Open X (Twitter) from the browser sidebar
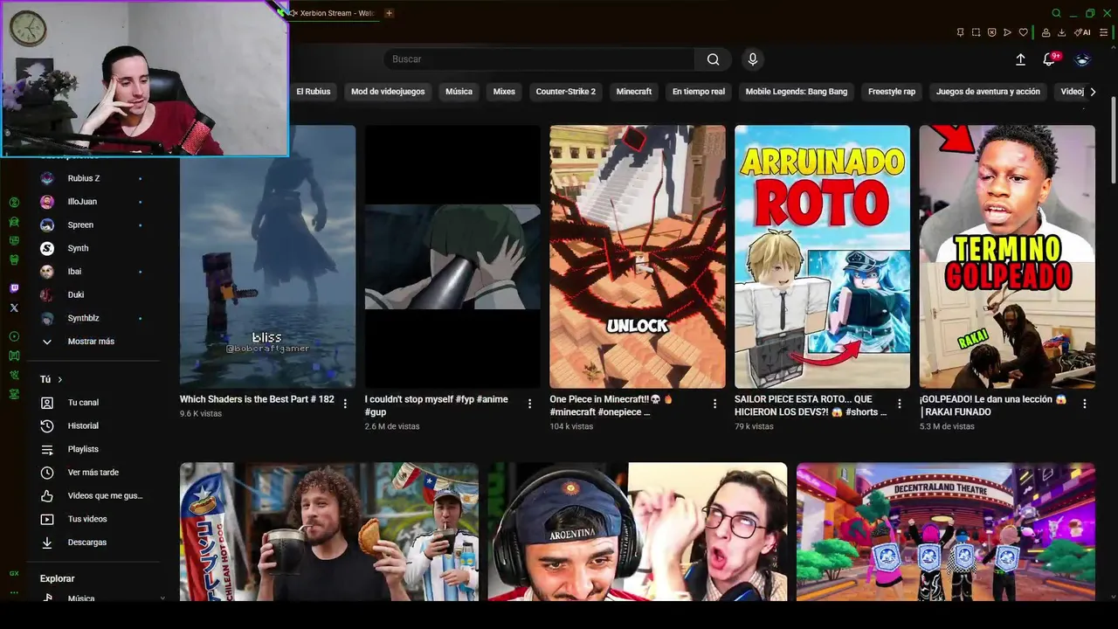 pos(14,308)
